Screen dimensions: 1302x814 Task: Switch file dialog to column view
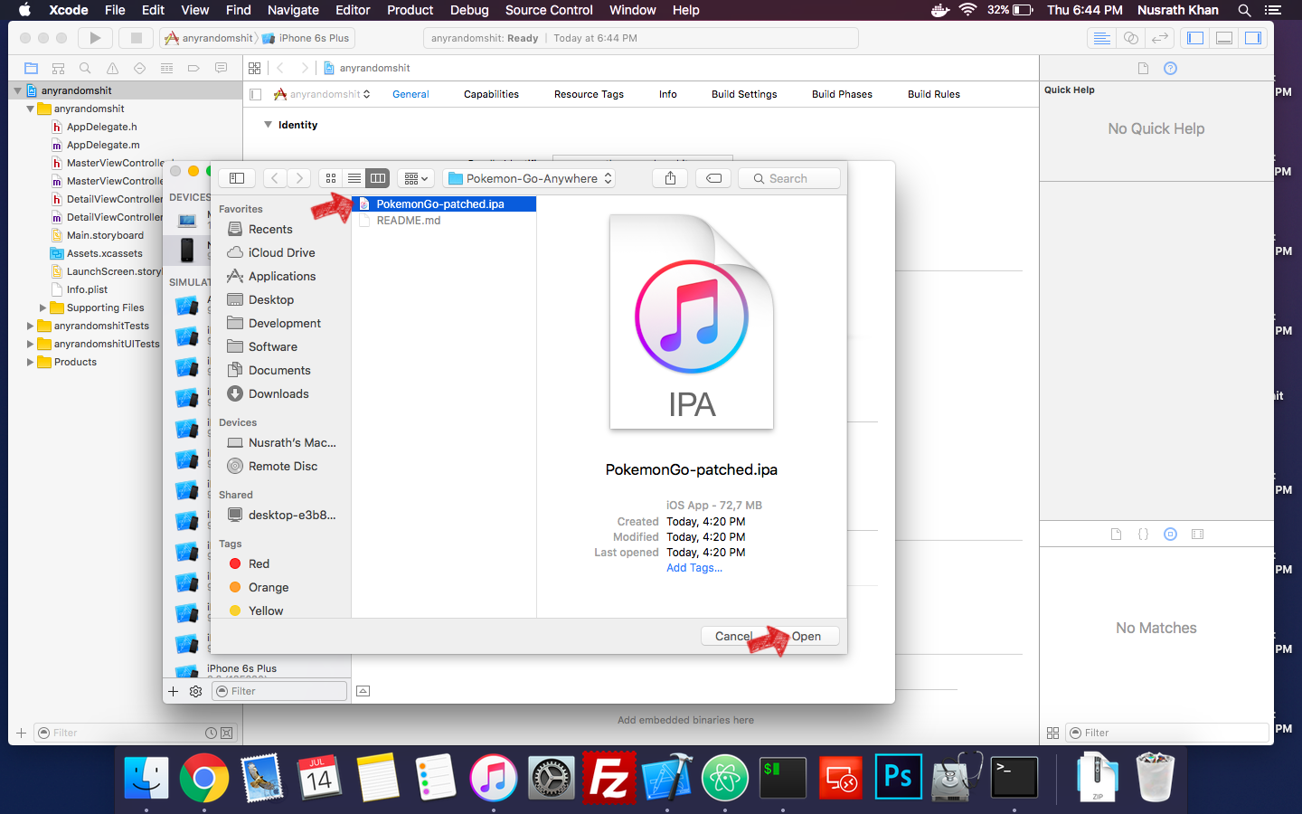[378, 178]
